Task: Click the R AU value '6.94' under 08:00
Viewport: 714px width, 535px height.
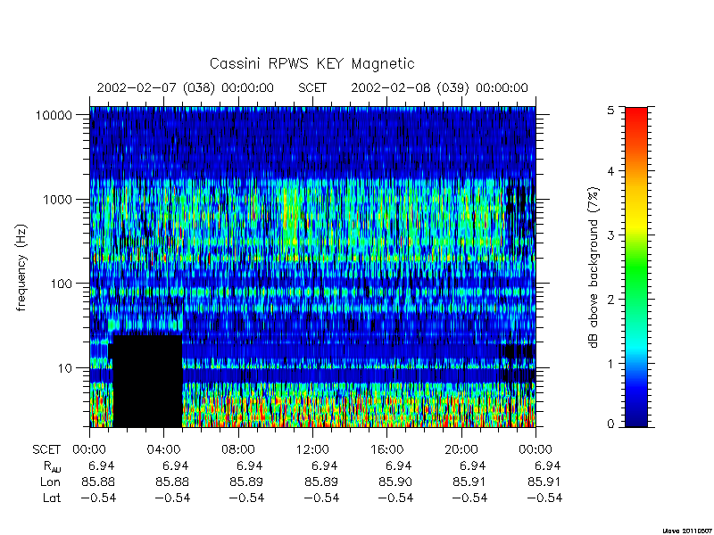Action: [x=250, y=465]
